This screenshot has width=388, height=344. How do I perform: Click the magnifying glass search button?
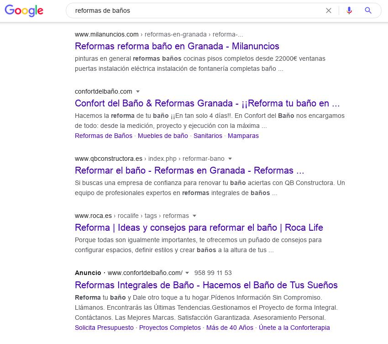[368, 11]
